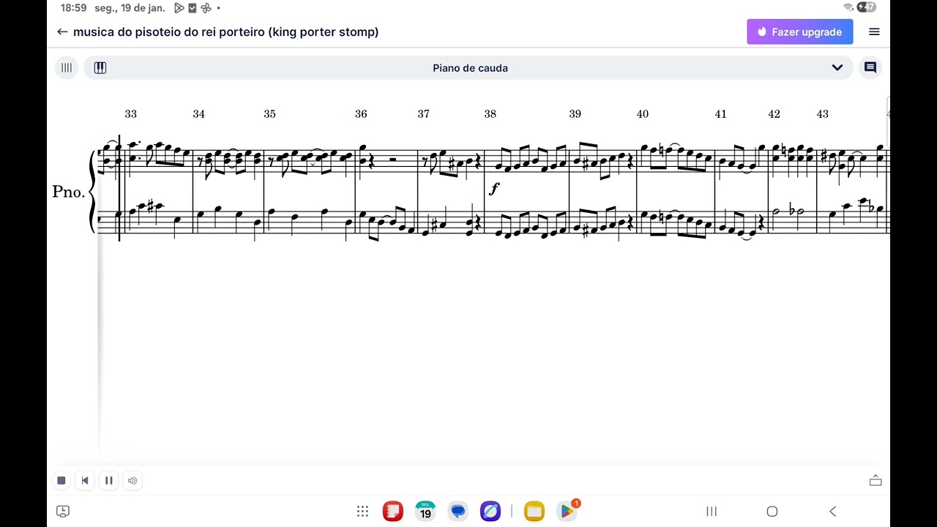Image resolution: width=937 pixels, height=527 pixels.
Task: Toggle the speaker volume icon
Action: (x=132, y=481)
